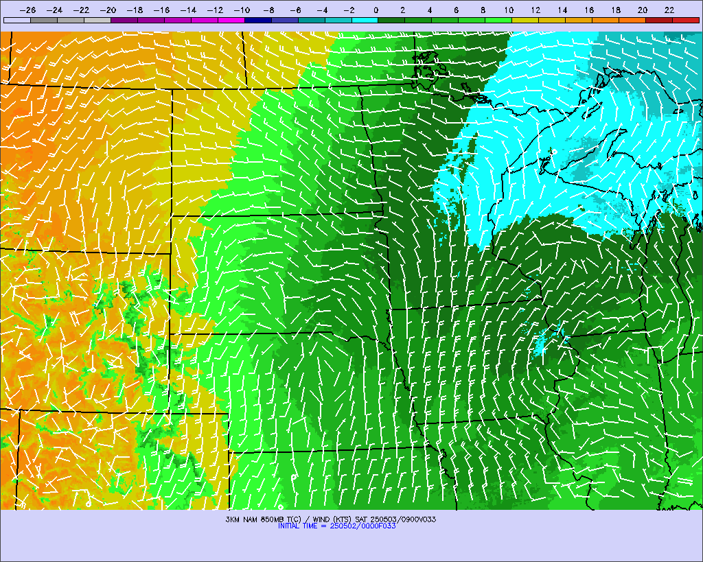
Task: Click the turquoise swatch between -4 and -2
Action: [338, 20]
